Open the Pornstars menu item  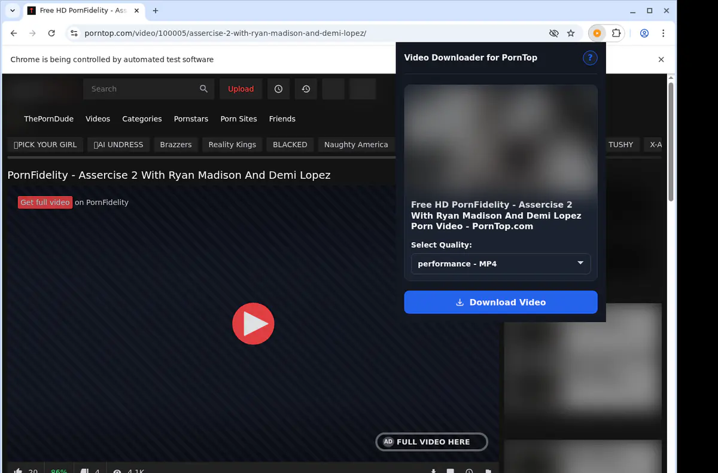coord(191,119)
